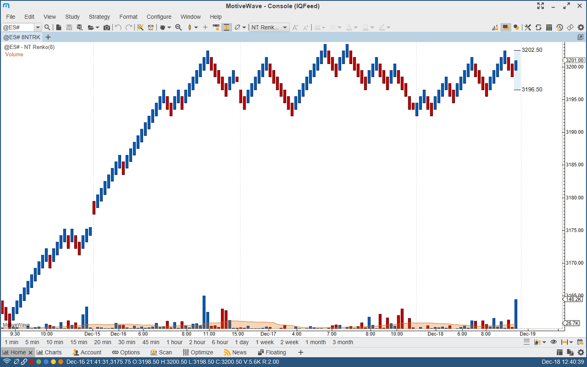587x367 pixels.
Task: Toggle the highlighted trade panel icon
Action: (506, 27)
